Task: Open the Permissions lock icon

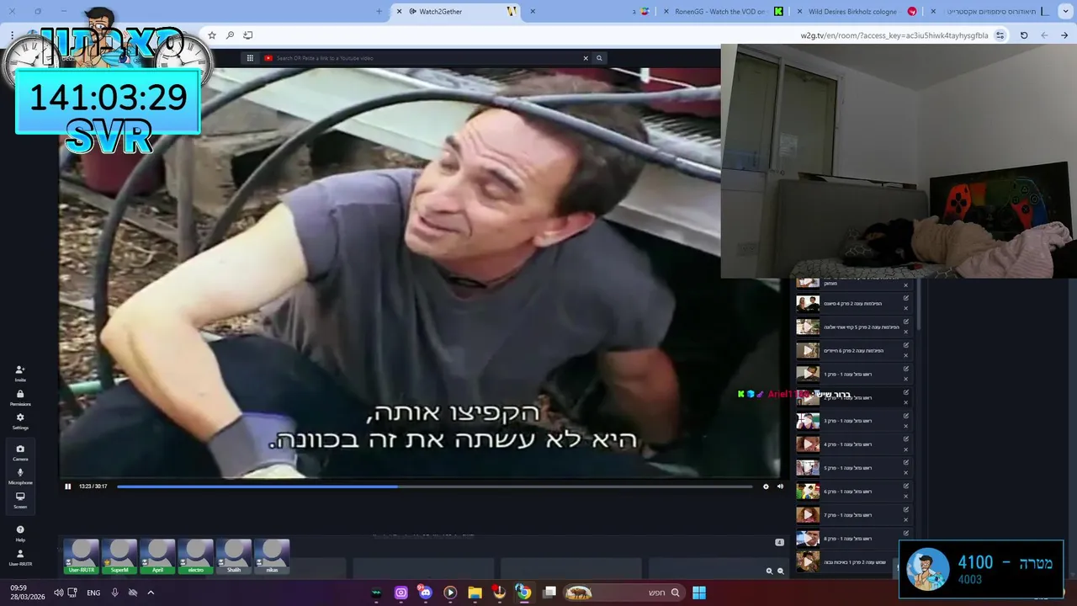Action: coord(20,397)
